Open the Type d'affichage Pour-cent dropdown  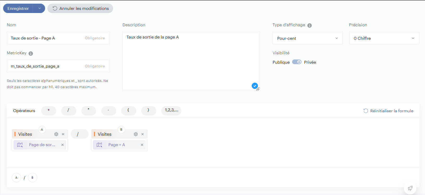pyautogui.click(x=307, y=38)
